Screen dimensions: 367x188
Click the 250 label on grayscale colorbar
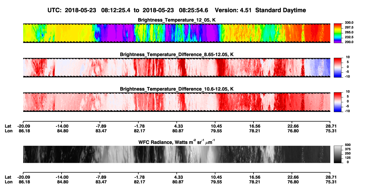(x=348, y=153)
